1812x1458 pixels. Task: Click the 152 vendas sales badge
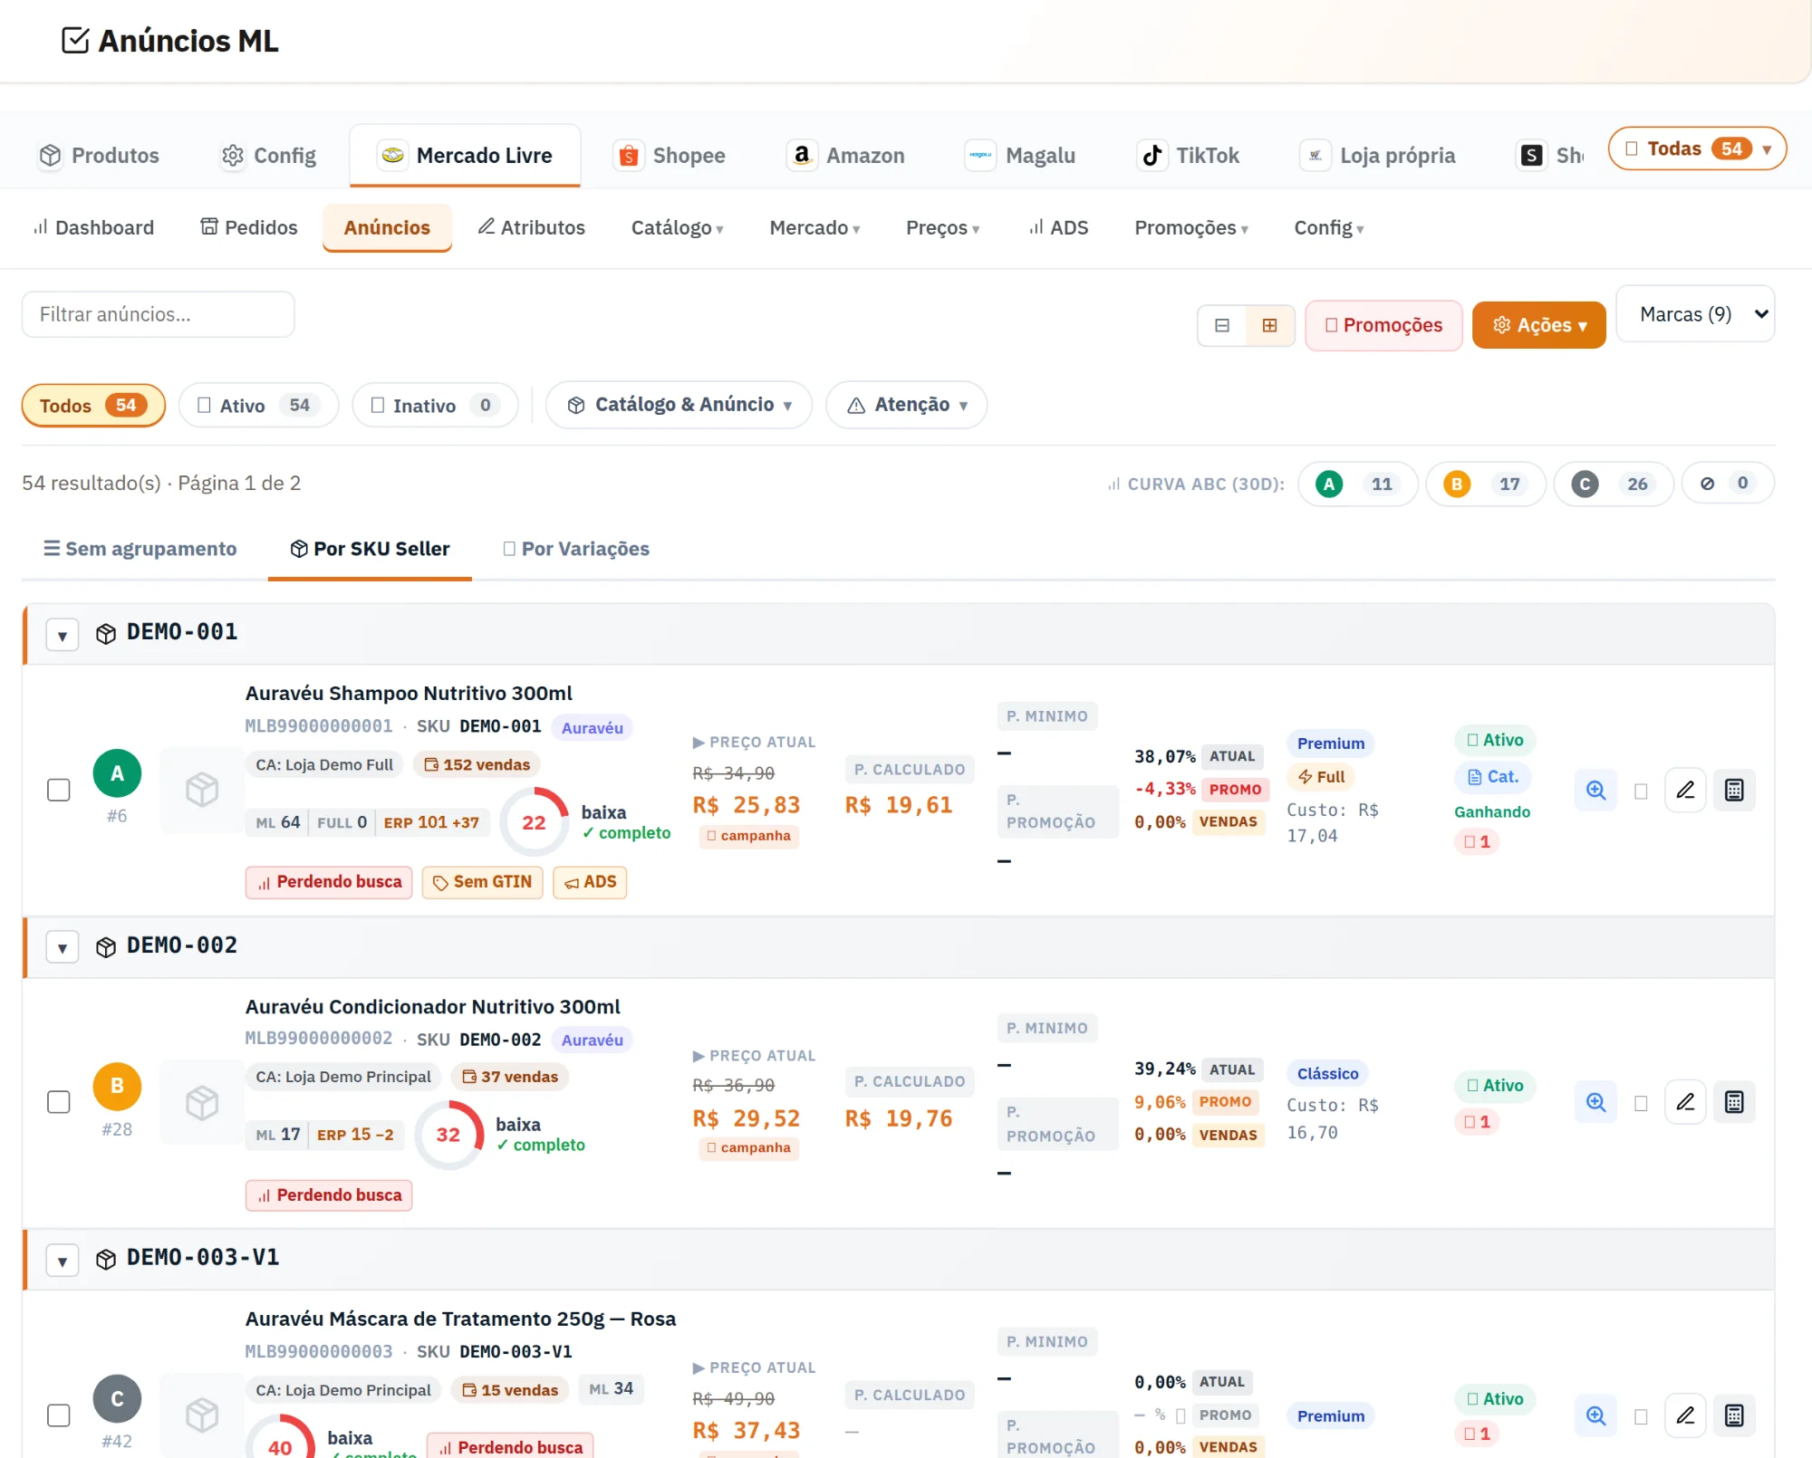477,765
